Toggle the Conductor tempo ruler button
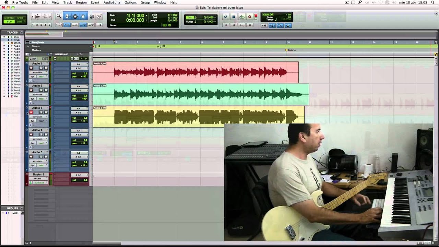 (288, 26)
